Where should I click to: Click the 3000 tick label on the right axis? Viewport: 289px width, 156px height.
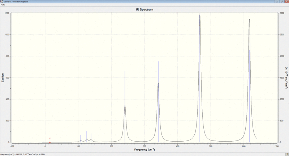coord(282,13)
